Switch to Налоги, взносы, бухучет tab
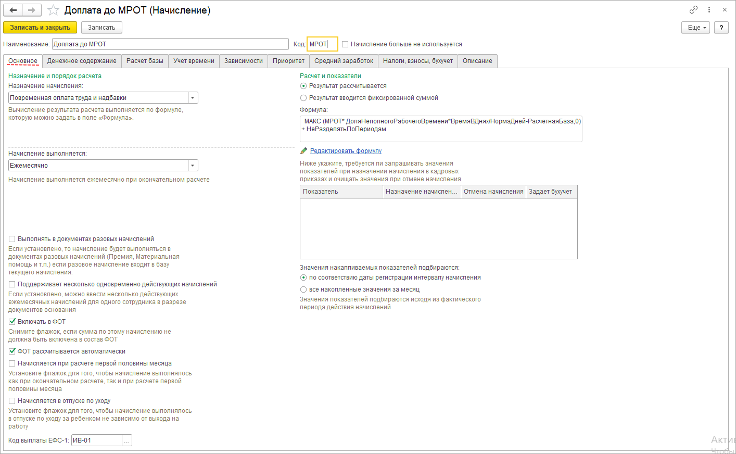Viewport: 736px width, 454px height. click(x=418, y=61)
